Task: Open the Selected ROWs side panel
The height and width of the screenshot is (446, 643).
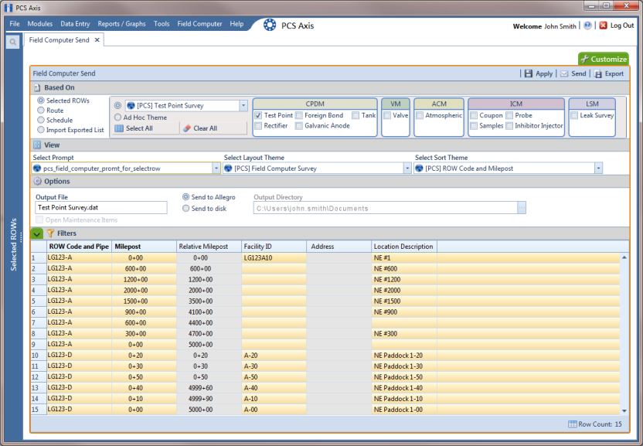Action: (14, 244)
